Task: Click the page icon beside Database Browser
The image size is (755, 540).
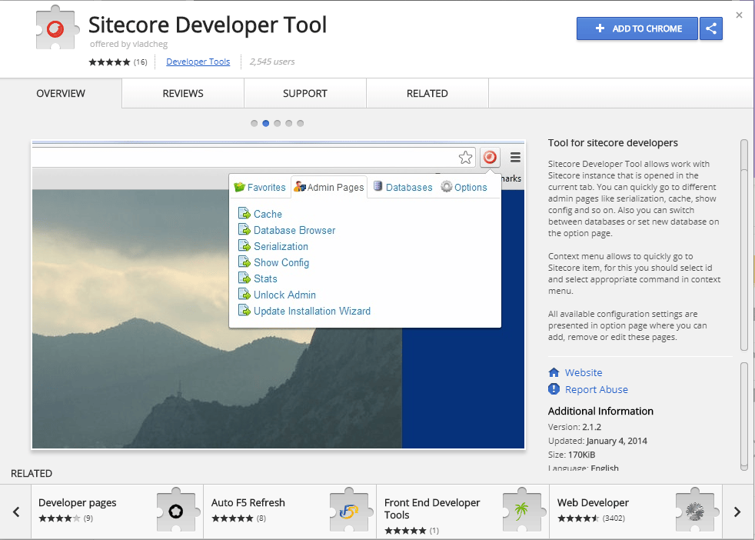Action: (x=244, y=229)
